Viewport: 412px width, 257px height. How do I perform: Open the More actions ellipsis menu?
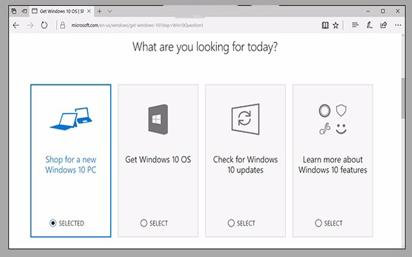point(398,25)
